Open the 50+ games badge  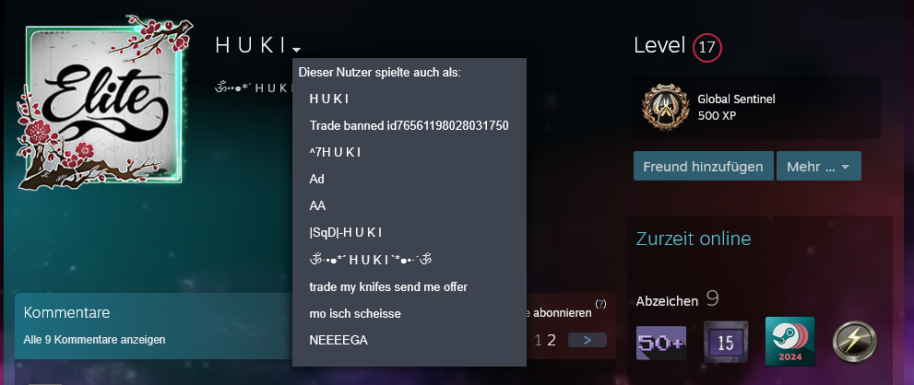(660, 342)
